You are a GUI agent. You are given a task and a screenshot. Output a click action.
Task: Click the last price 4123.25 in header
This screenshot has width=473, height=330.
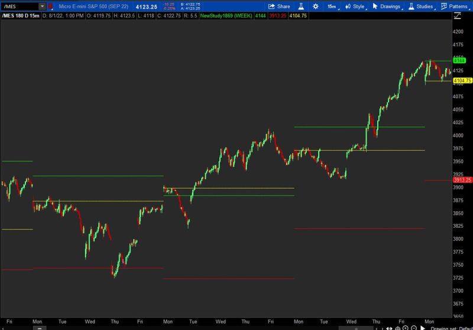point(146,7)
